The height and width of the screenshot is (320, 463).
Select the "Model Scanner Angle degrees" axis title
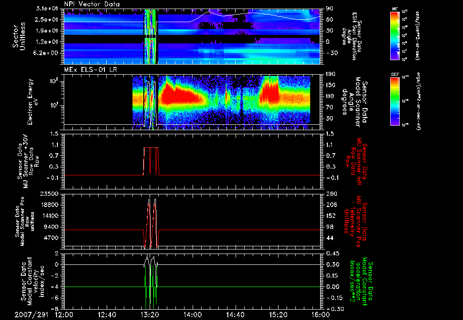pos(356,102)
